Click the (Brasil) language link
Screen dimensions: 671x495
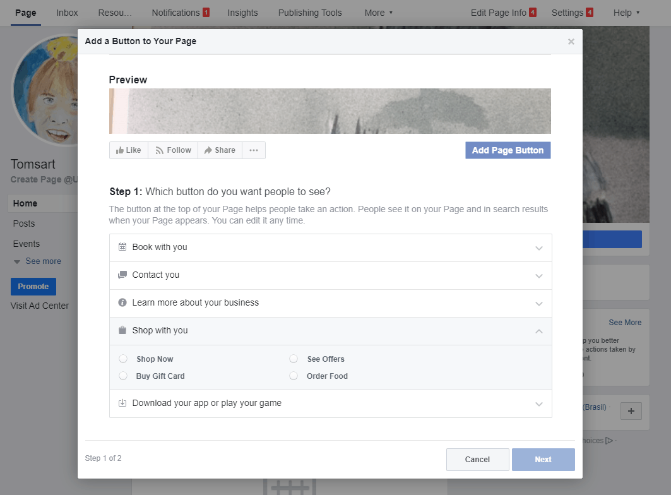[x=595, y=407]
